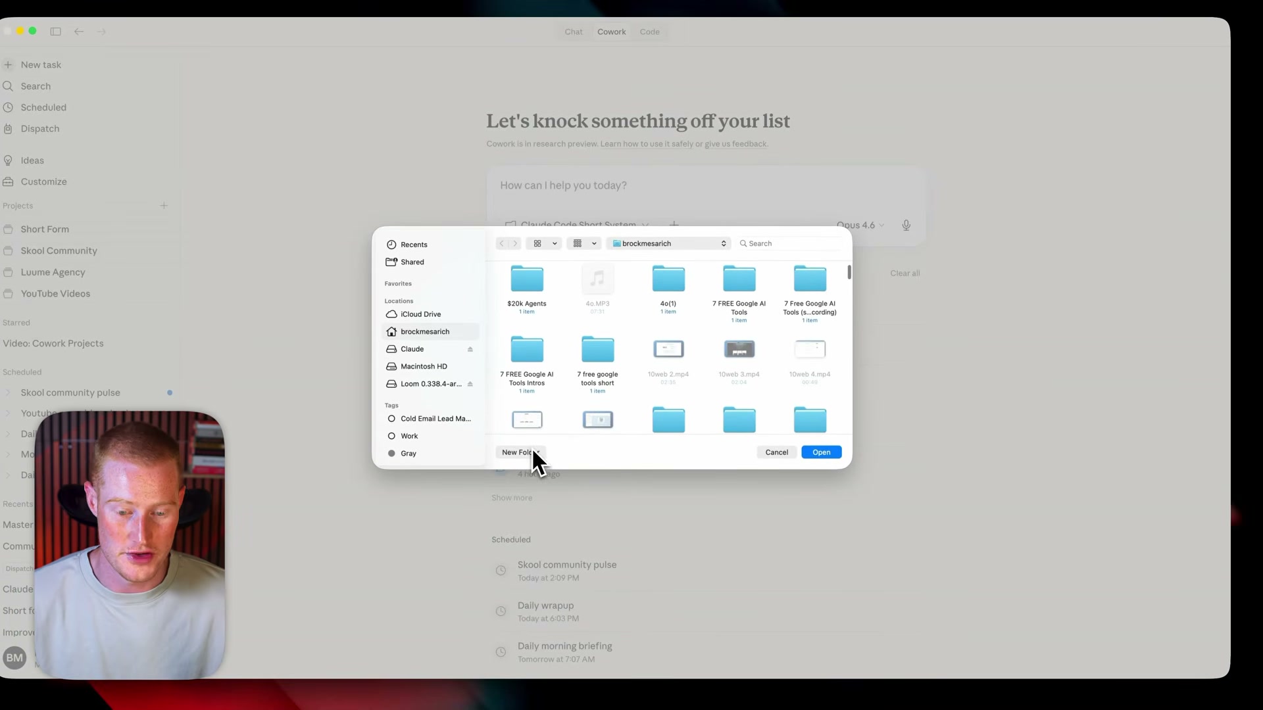This screenshot has height=710, width=1263.
Task: Switch to the Cowork tab
Action: pyautogui.click(x=612, y=32)
